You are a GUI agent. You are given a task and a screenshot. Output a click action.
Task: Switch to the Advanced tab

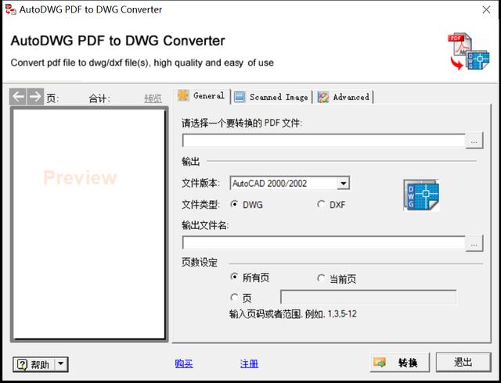pos(344,97)
